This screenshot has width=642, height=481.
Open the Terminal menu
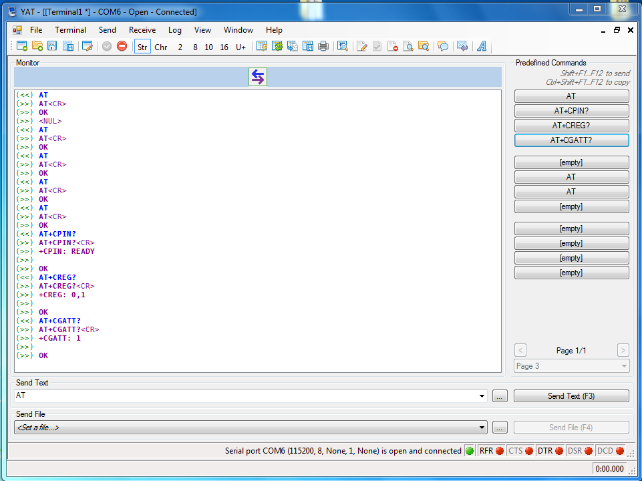[x=70, y=30]
